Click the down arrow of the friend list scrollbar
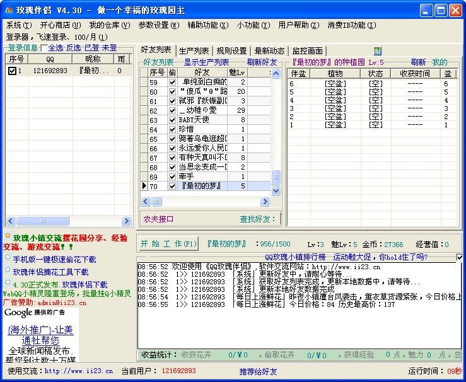This screenshot has height=382, width=466. 276,190
